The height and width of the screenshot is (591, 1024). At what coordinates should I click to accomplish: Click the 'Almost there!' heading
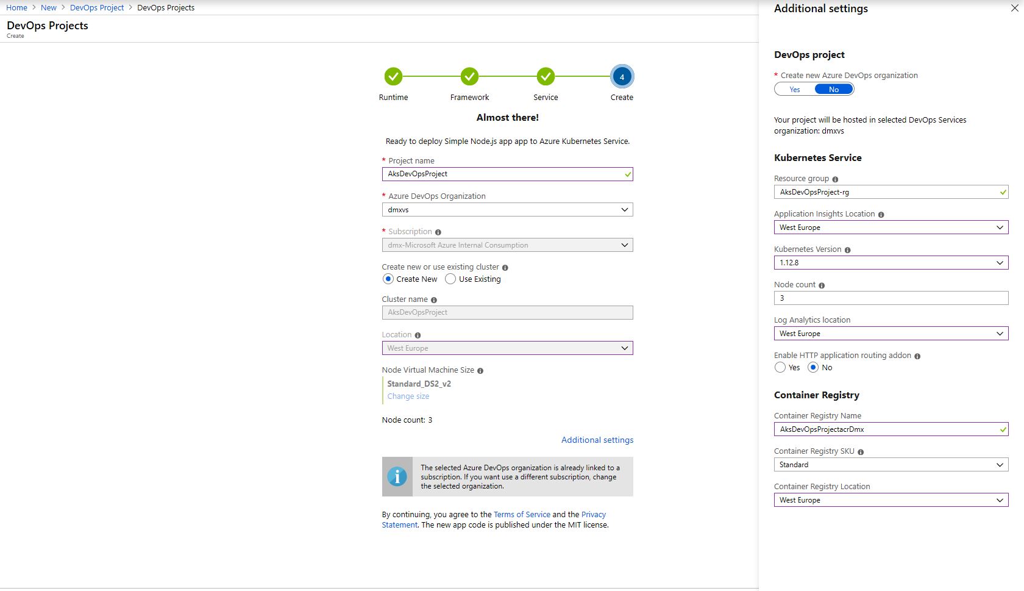pyautogui.click(x=508, y=118)
